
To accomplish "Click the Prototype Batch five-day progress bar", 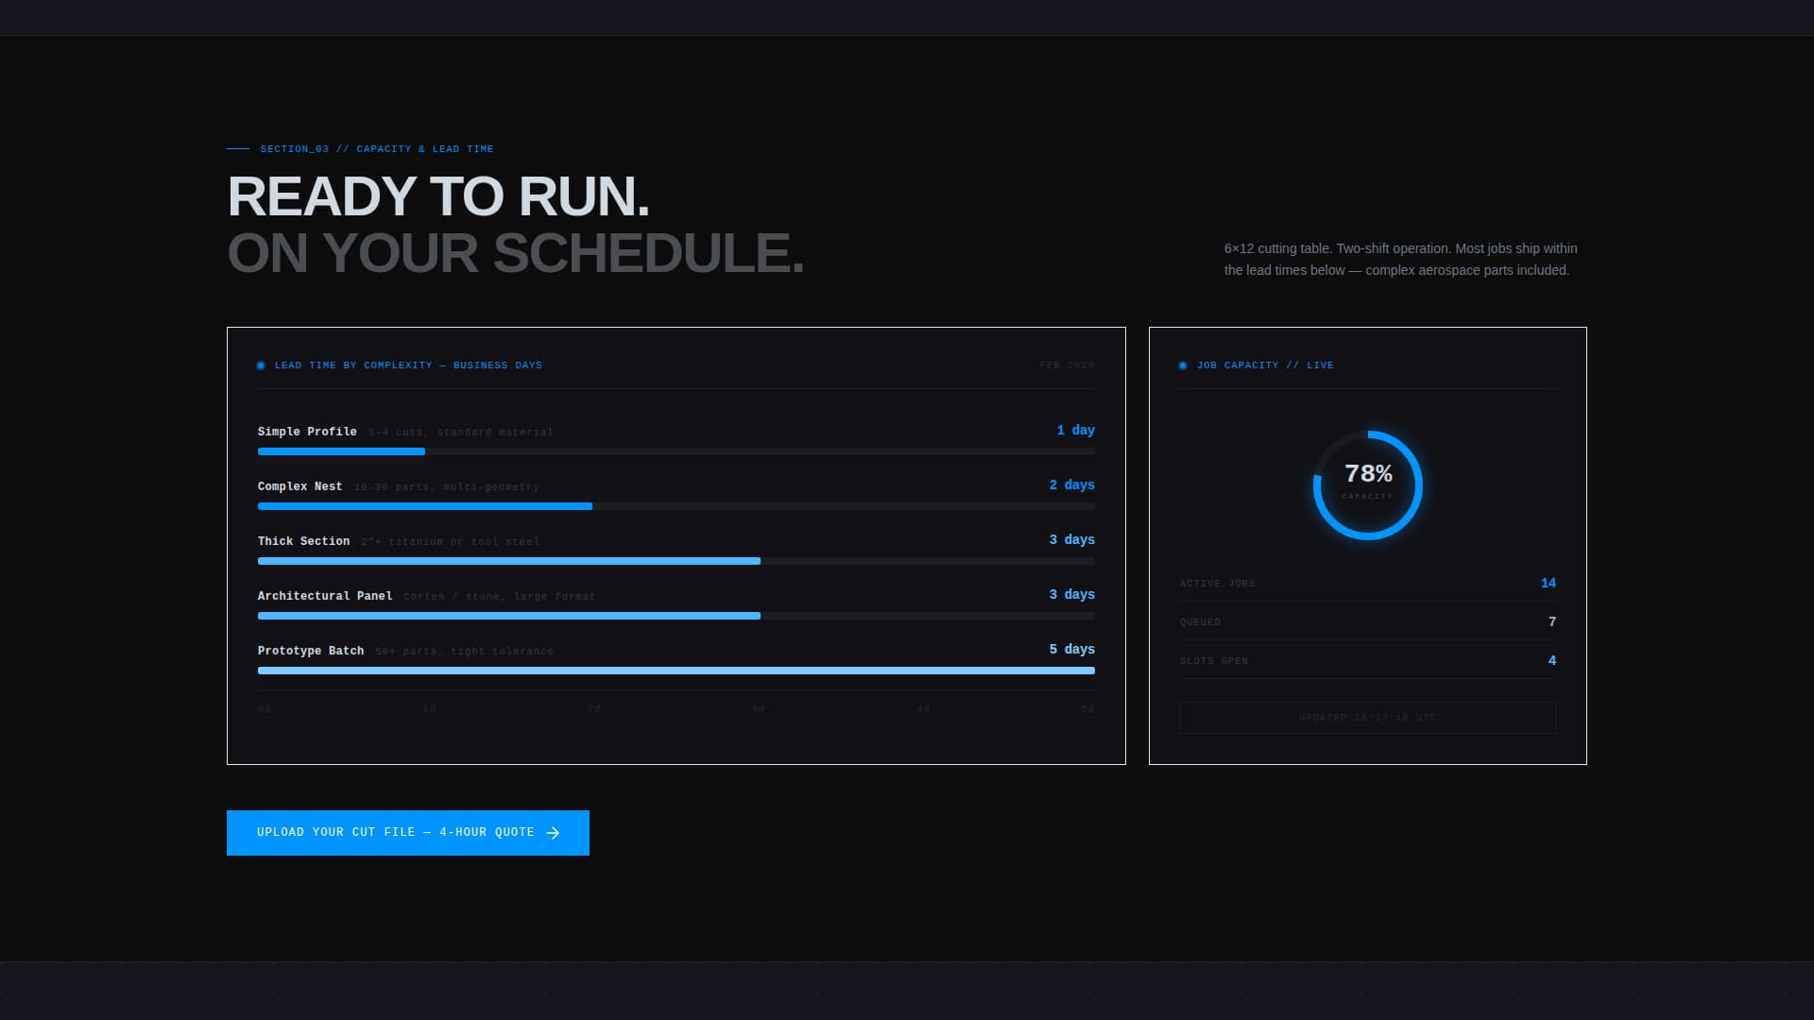I will pos(676,671).
